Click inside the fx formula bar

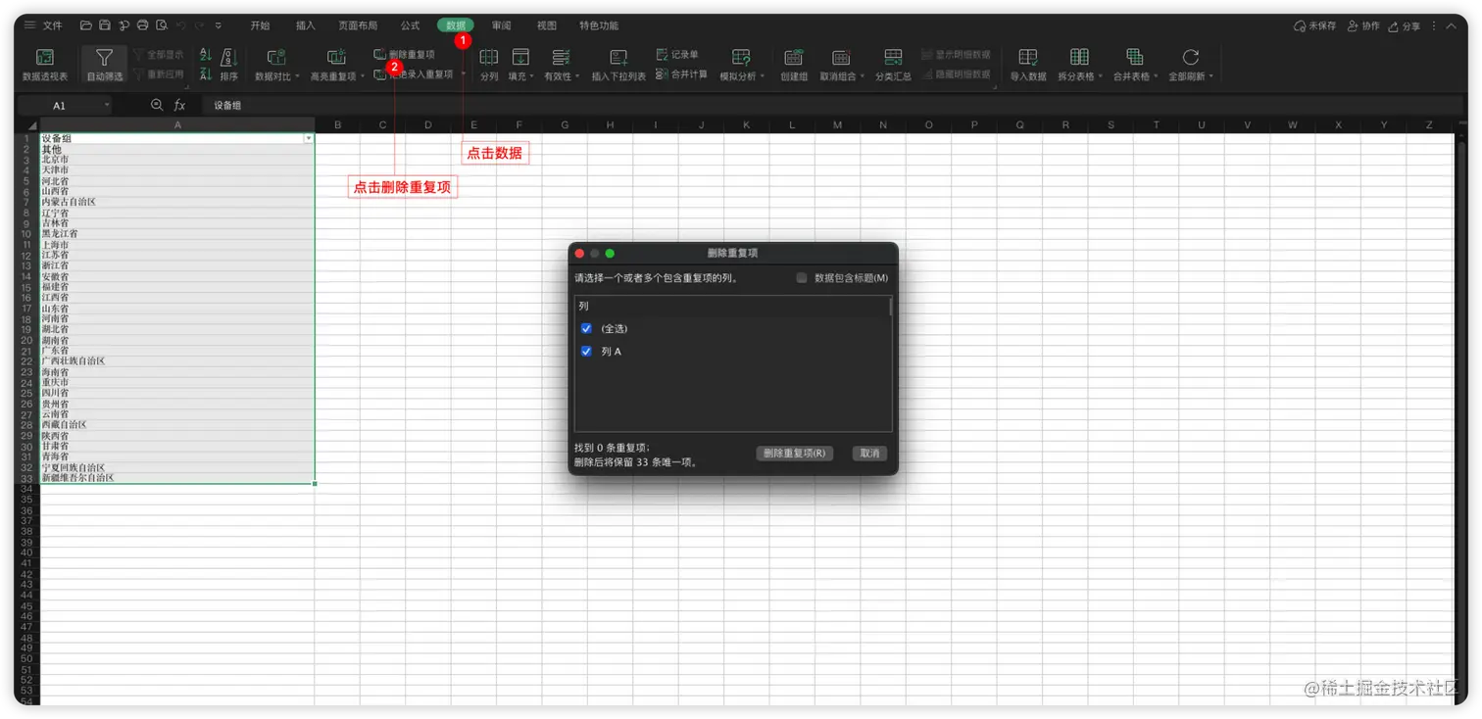point(294,105)
